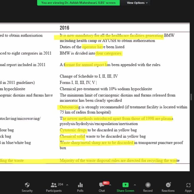This screenshot has width=194, height=194.
Task: Click the 2016 column header
Action: pos(64,28)
